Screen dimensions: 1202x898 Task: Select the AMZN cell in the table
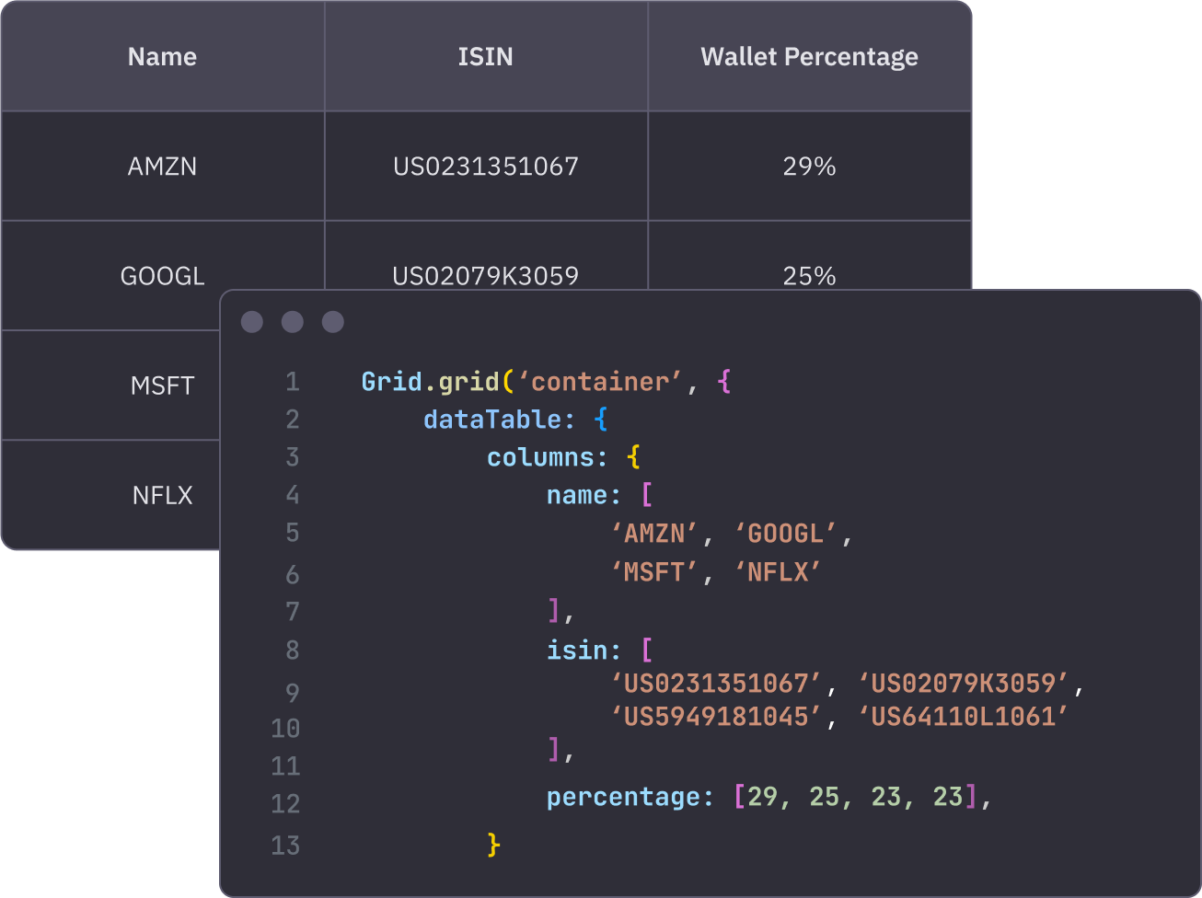point(162,167)
